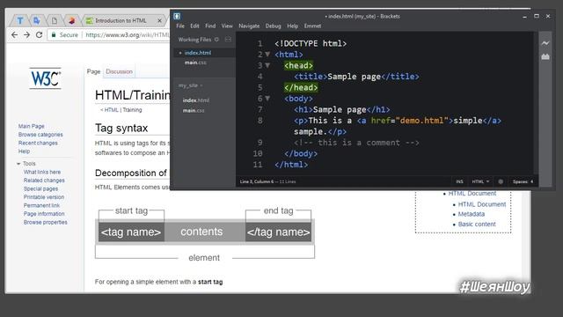This screenshot has height=317, width=563.
Task: Open the Find menu in Brackets
Action: point(210,26)
